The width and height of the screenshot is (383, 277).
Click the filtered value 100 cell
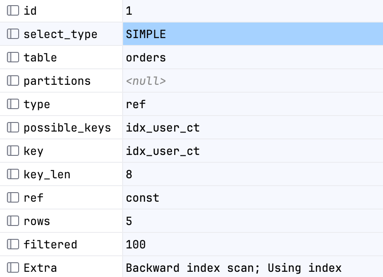tap(253, 244)
